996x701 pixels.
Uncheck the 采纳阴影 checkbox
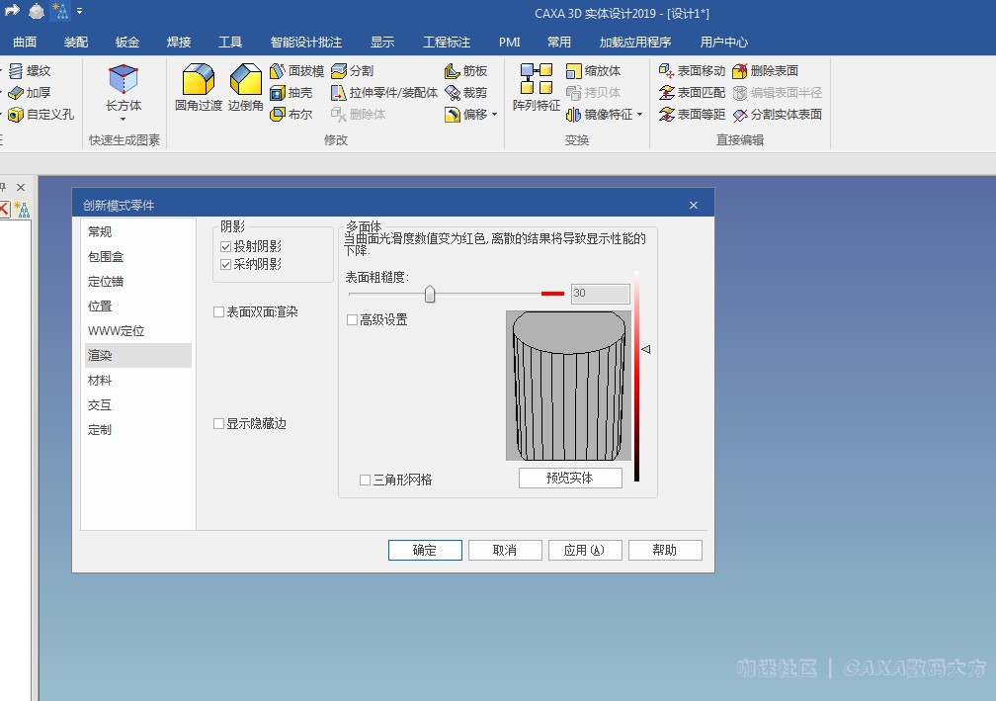tap(225, 264)
